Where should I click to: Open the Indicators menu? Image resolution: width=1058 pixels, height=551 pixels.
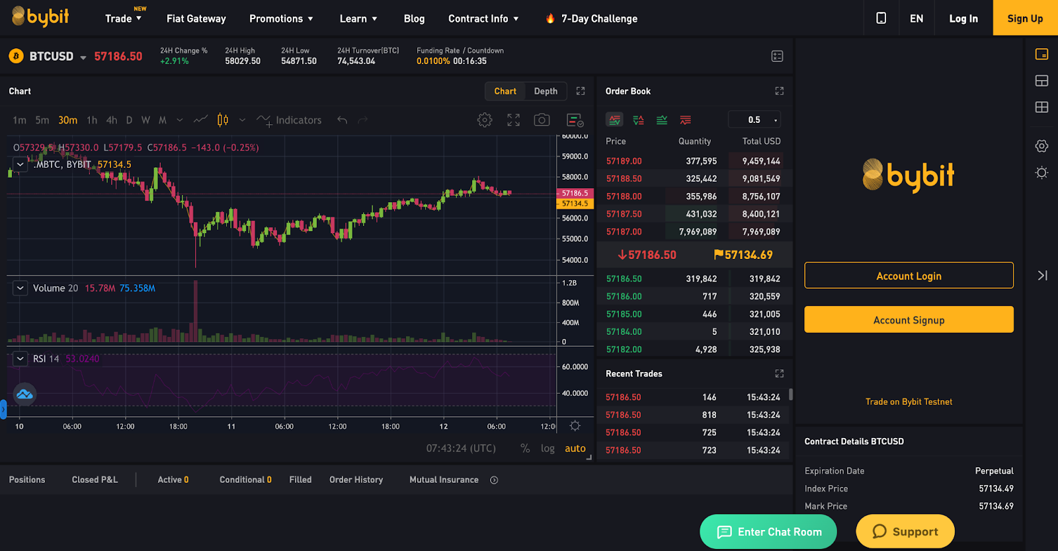(x=289, y=120)
